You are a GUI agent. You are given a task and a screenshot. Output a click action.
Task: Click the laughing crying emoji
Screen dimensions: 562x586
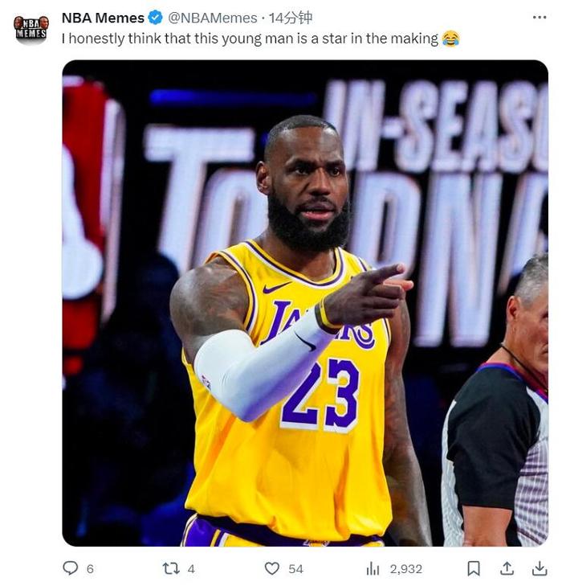pos(450,38)
